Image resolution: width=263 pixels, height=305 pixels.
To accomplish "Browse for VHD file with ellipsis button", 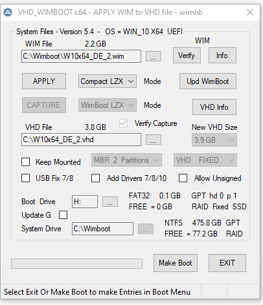I will coord(154,140).
